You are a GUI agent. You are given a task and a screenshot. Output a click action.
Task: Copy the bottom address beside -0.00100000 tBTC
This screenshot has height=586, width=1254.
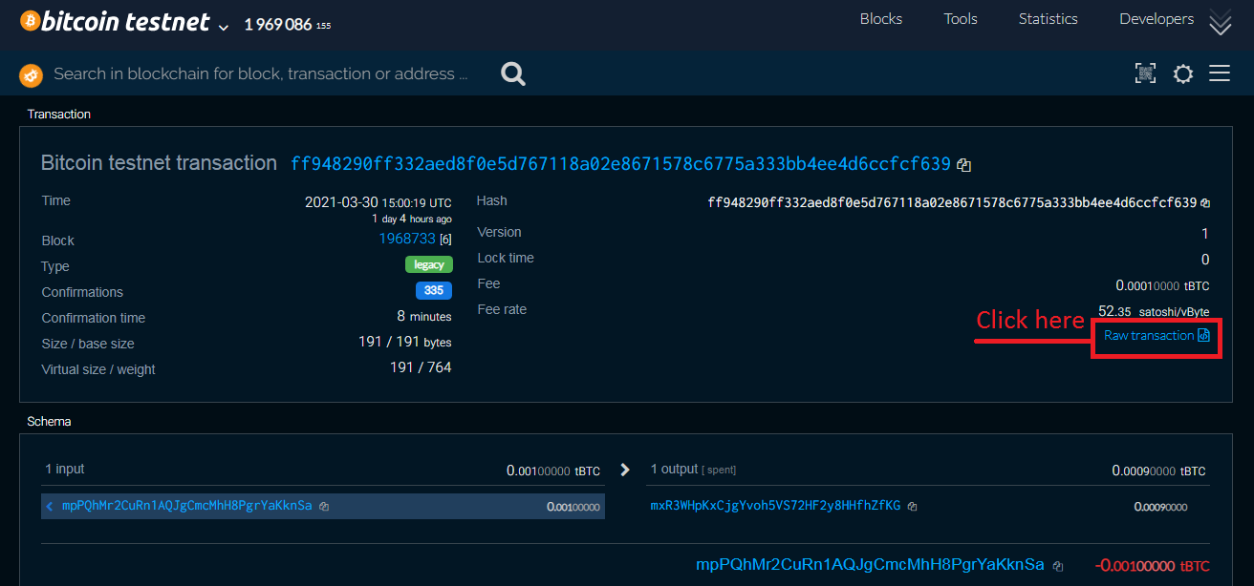point(1058,566)
